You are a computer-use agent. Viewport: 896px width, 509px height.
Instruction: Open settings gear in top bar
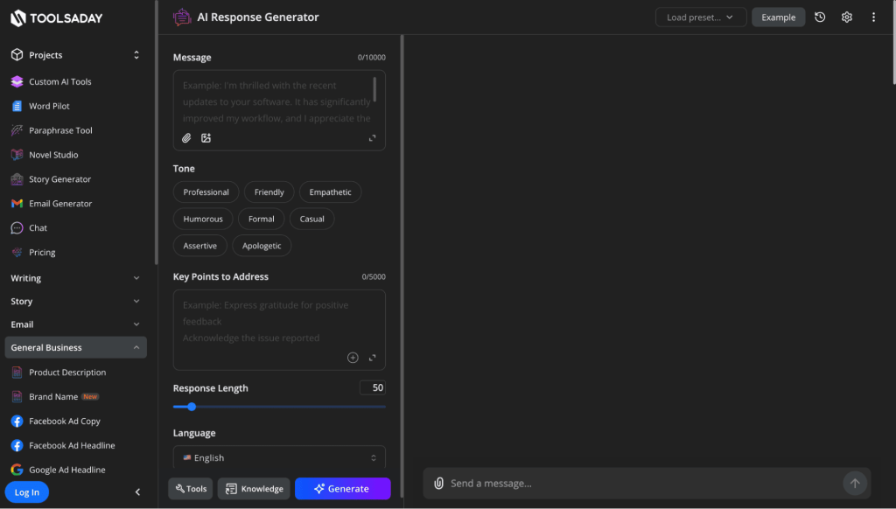click(x=847, y=17)
